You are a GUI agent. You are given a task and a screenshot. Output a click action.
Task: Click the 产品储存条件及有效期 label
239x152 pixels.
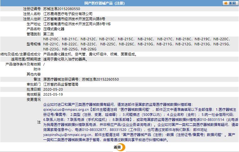[23, 64]
